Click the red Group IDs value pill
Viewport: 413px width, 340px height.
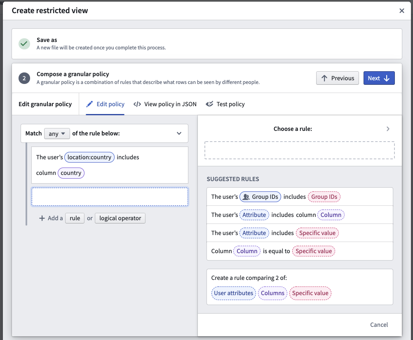(324, 197)
